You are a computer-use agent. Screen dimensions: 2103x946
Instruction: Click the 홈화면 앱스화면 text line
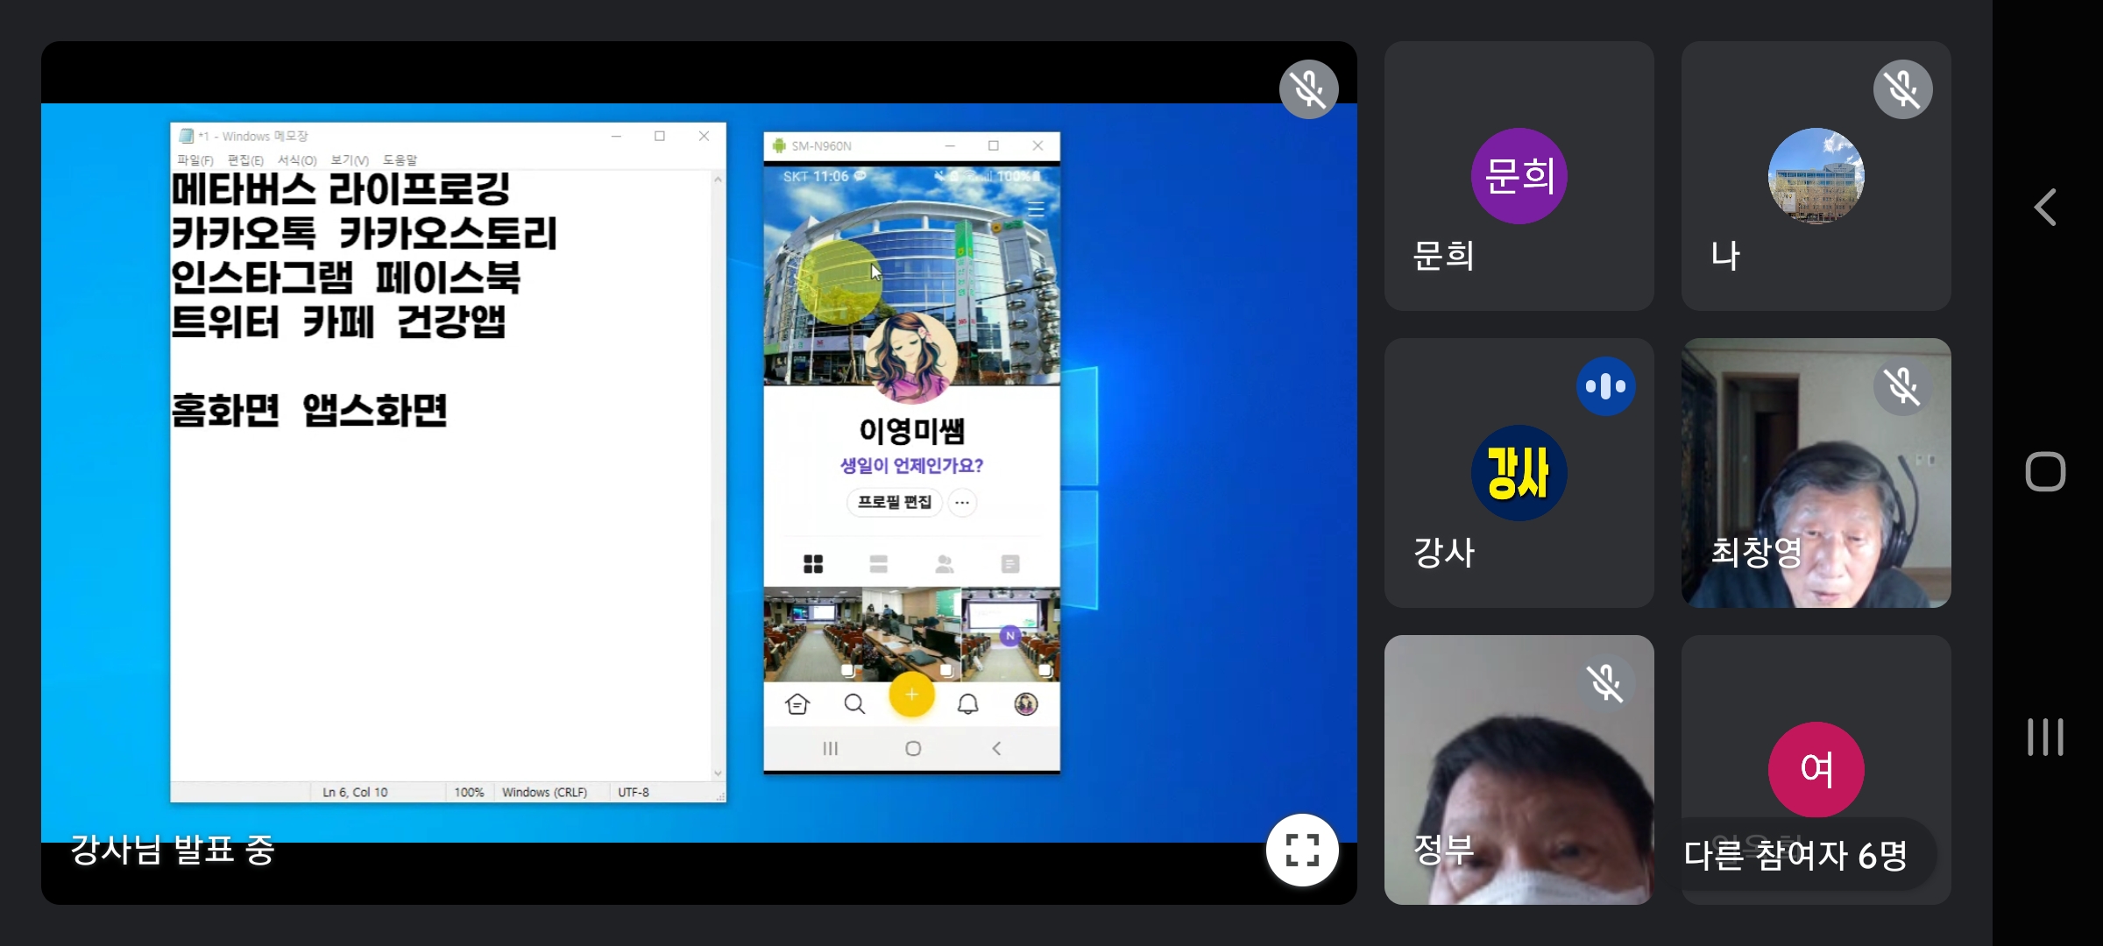click(309, 411)
